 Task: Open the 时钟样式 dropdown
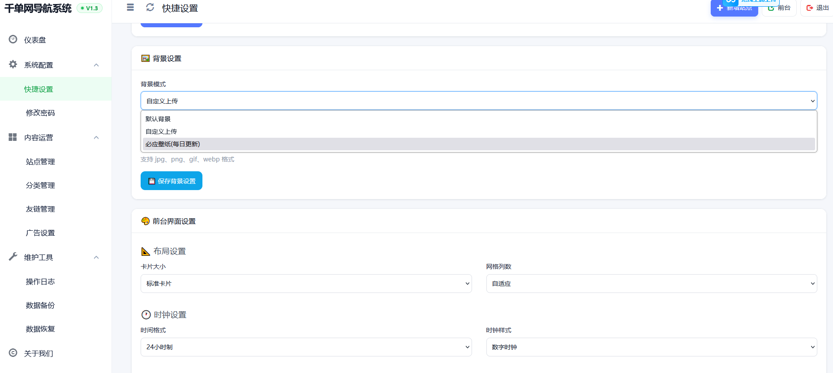pyautogui.click(x=652, y=347)
